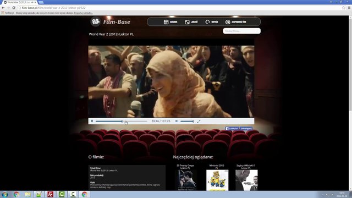The width and height of the screenshot is (352, 198).
Task: Click inside the World War Z video frame
Action: [x=171, y=81]
